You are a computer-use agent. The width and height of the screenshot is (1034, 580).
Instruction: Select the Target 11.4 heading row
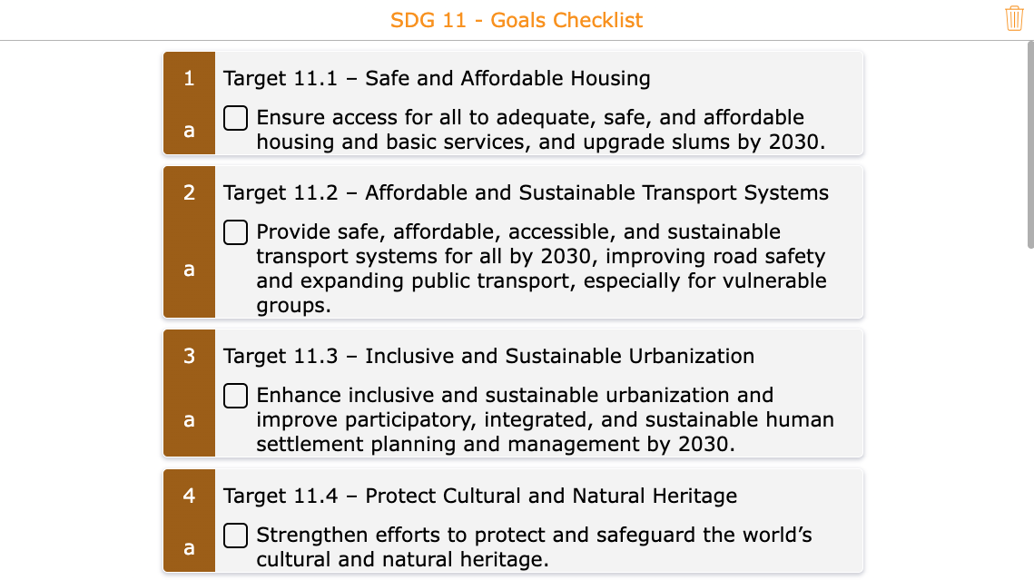coord(481,496)
